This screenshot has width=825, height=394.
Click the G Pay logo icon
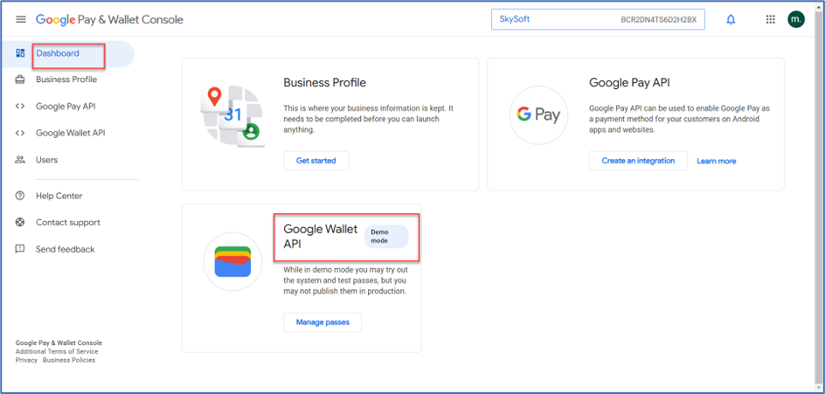(538, 114)
